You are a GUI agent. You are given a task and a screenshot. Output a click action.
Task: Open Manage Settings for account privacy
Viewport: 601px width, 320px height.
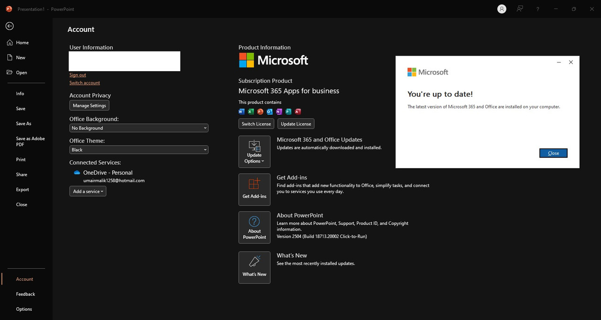point(89,106)
